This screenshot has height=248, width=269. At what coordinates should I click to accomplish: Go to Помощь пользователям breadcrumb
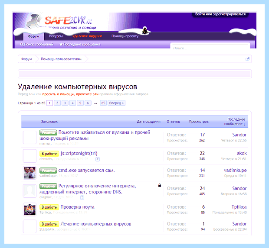pos(61,59)
